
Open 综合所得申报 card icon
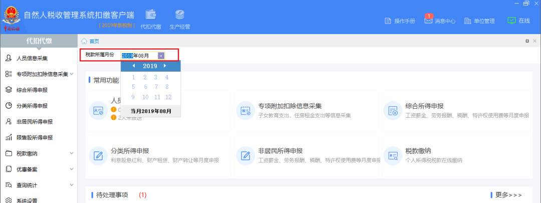(393, 110)
